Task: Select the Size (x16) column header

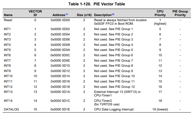Action: [84, 15]
